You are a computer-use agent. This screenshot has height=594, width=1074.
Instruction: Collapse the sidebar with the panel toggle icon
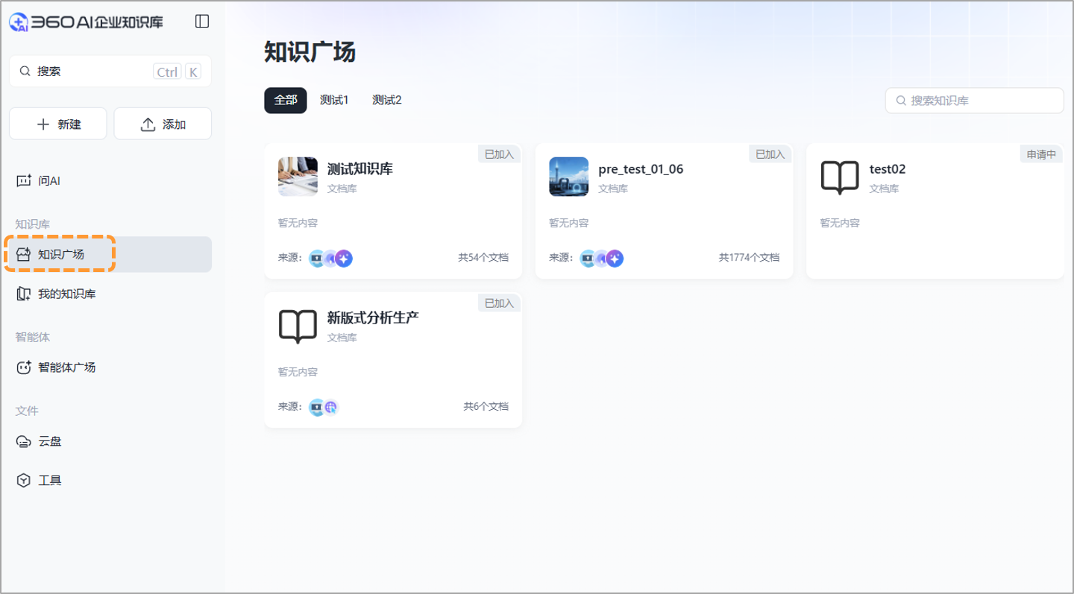(202, 22)
